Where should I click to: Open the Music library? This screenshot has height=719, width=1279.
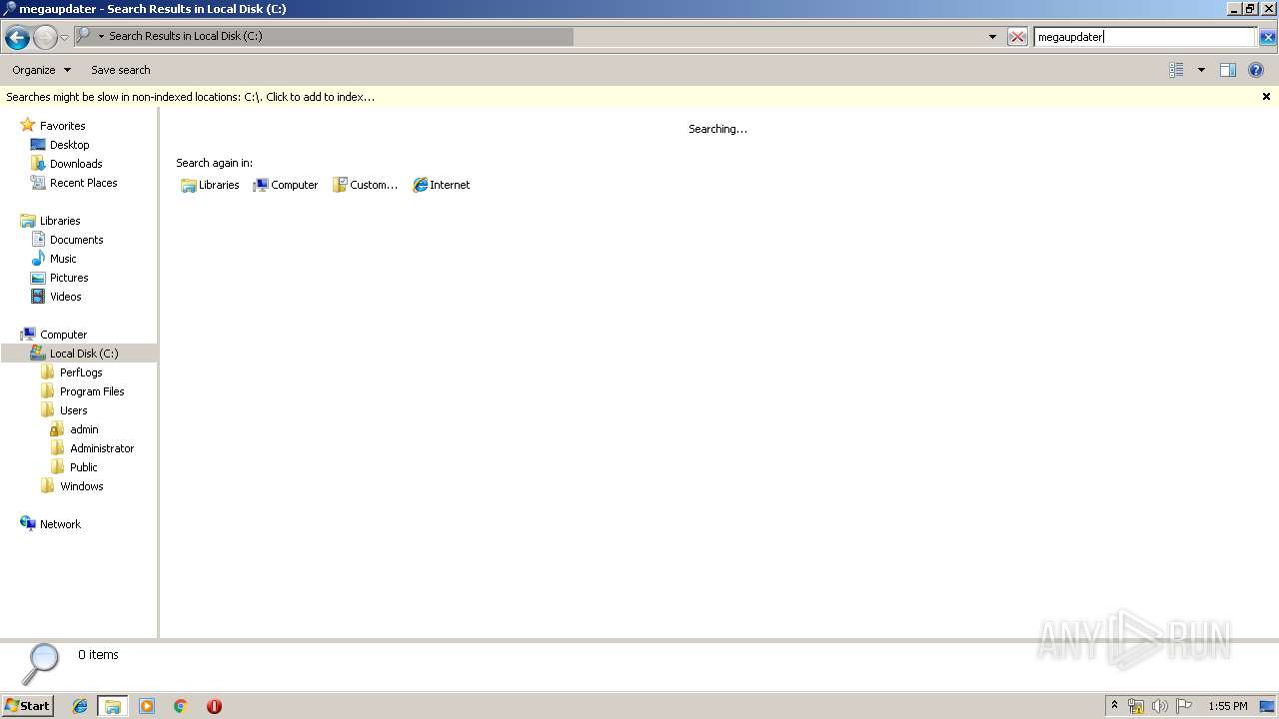(x=63, y=259)
